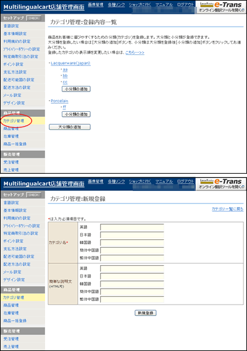
Task: Click 大分類の追加 button
Action: coord(70,127)
